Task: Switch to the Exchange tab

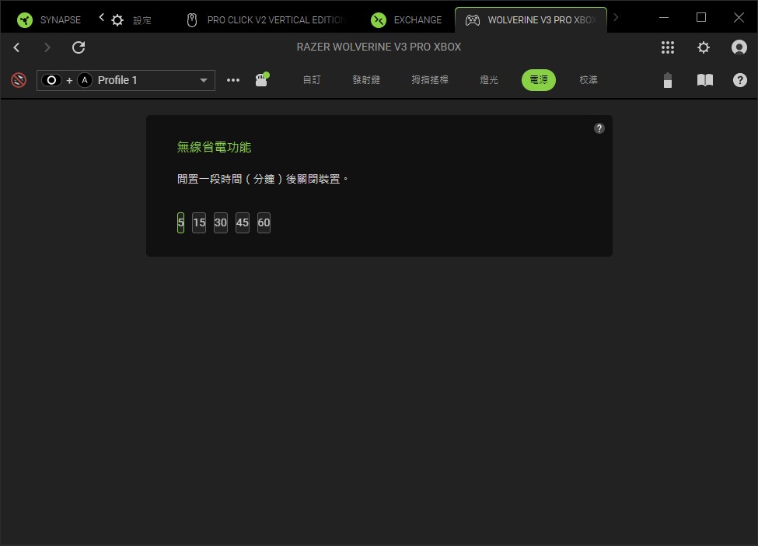Action: [406, 19]
